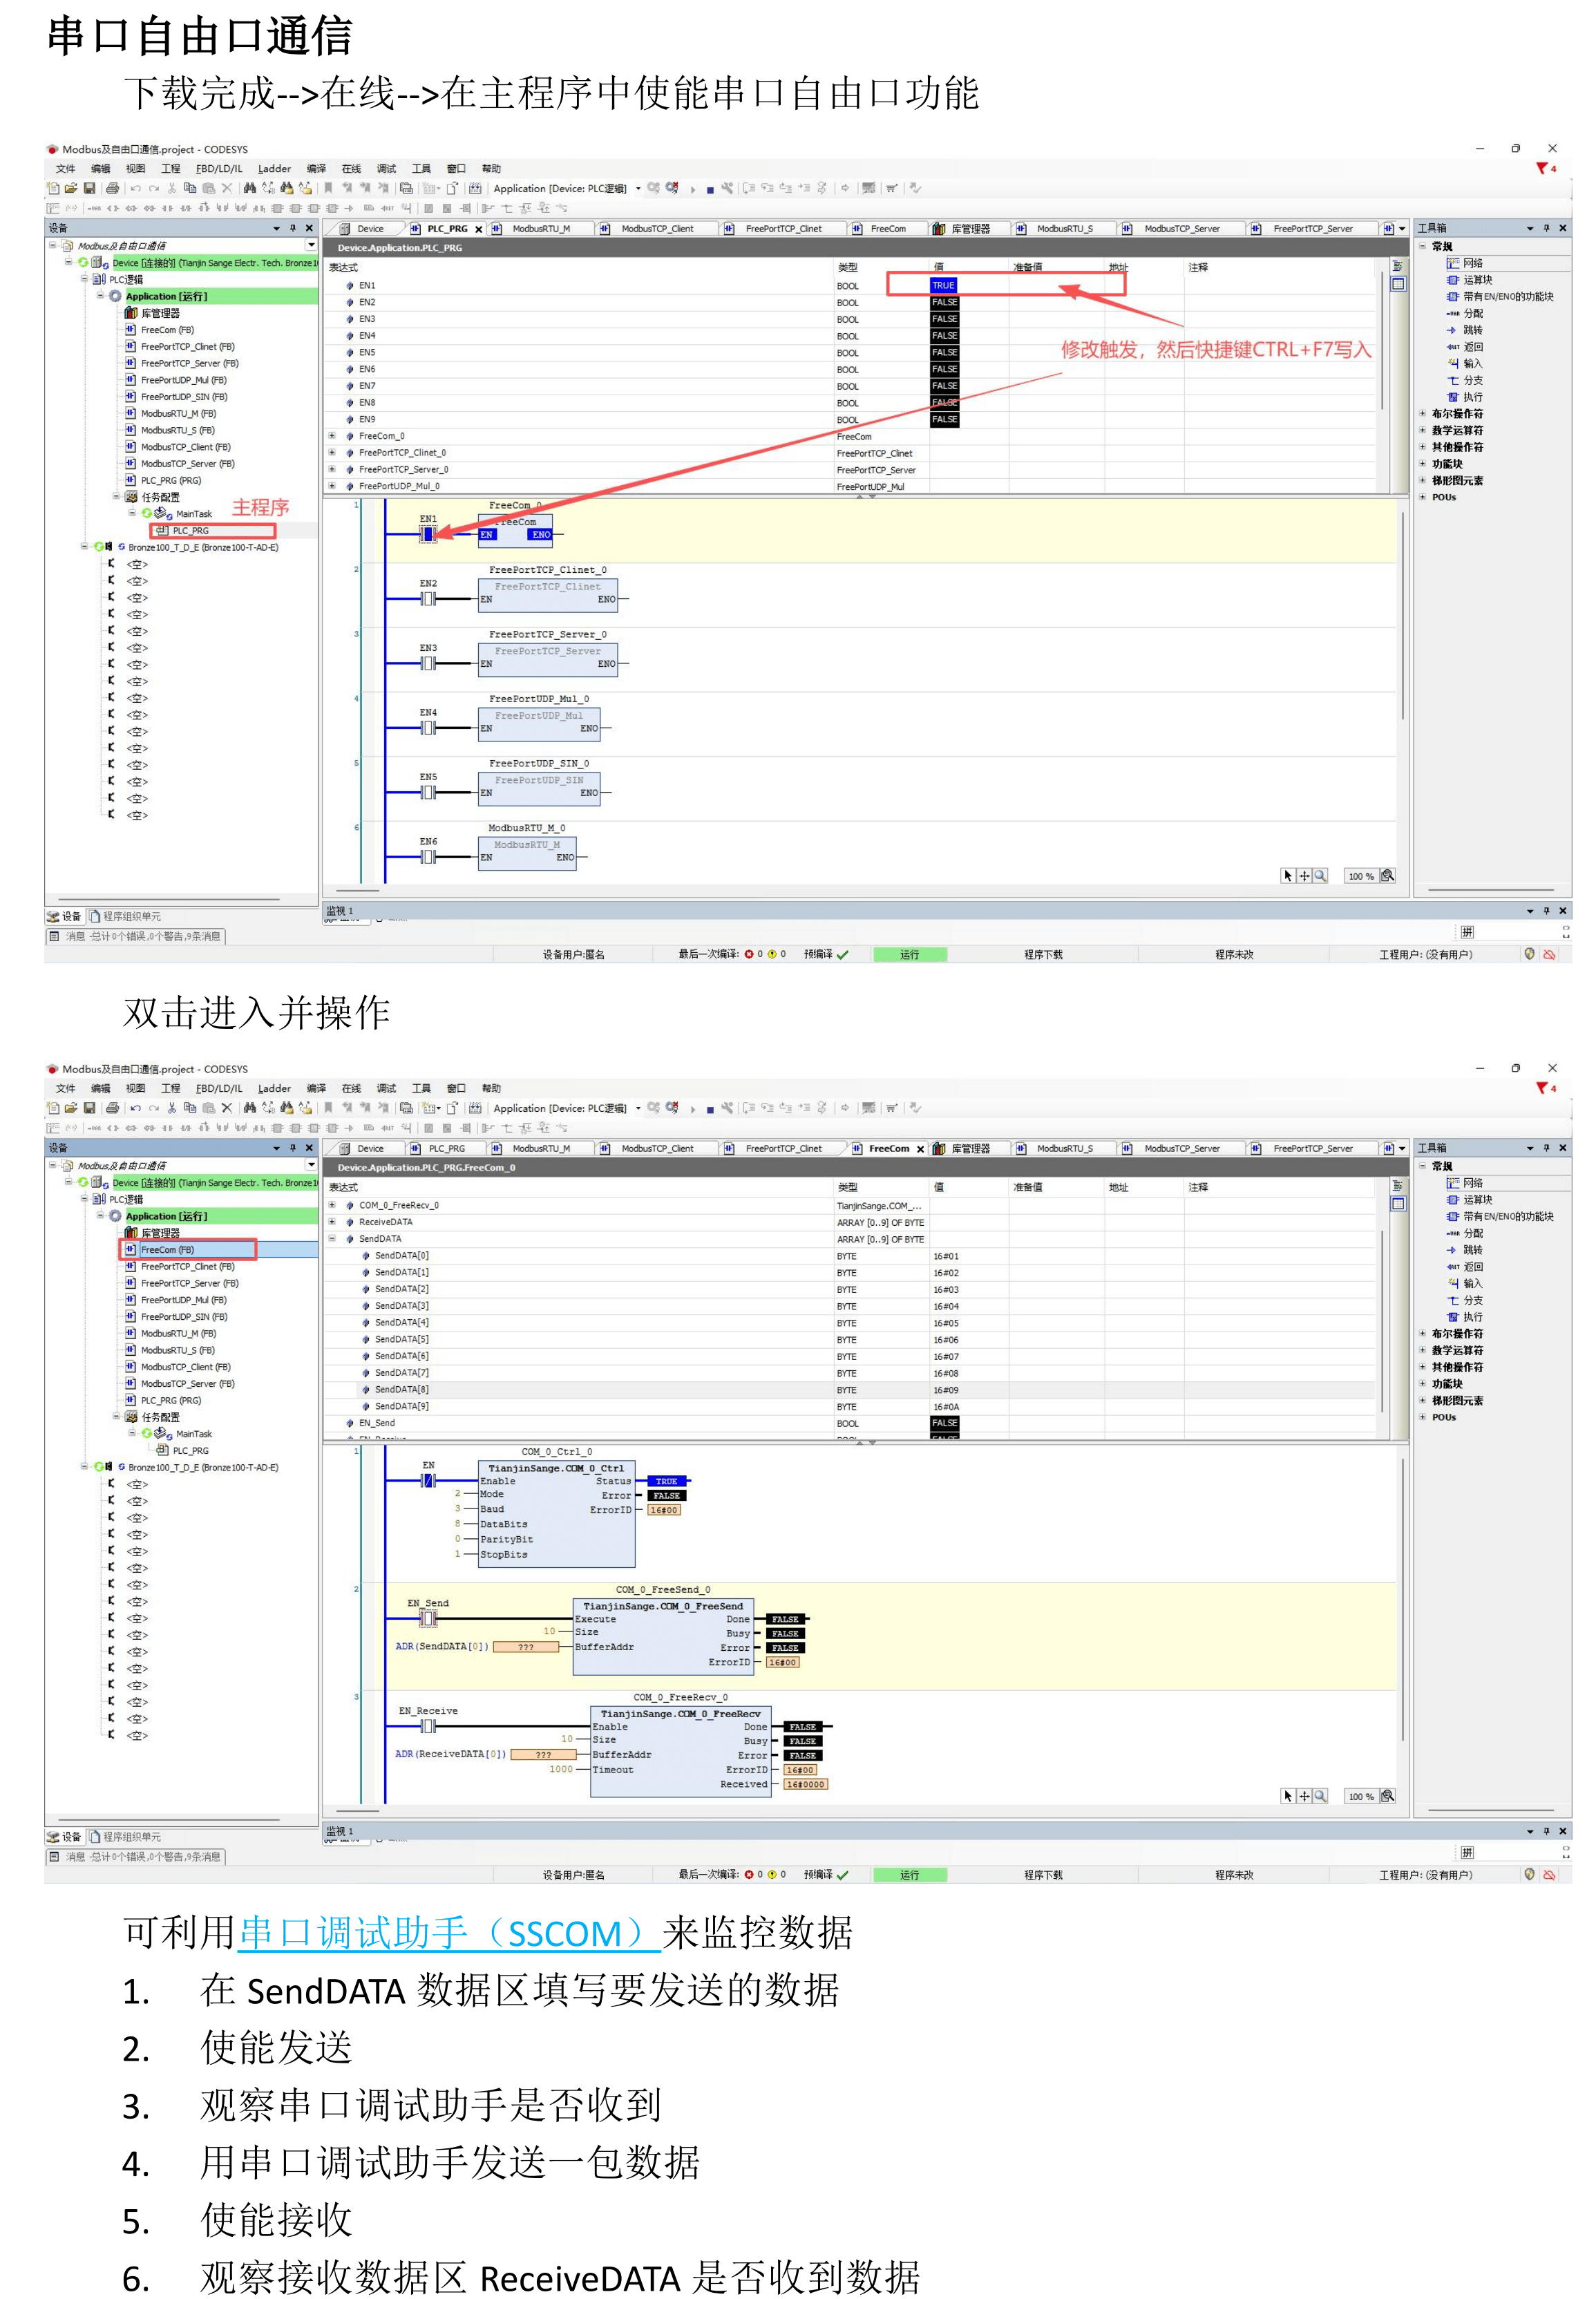Toggle EN_Receive contact in lower screenshot ladder

(428, 1726)
